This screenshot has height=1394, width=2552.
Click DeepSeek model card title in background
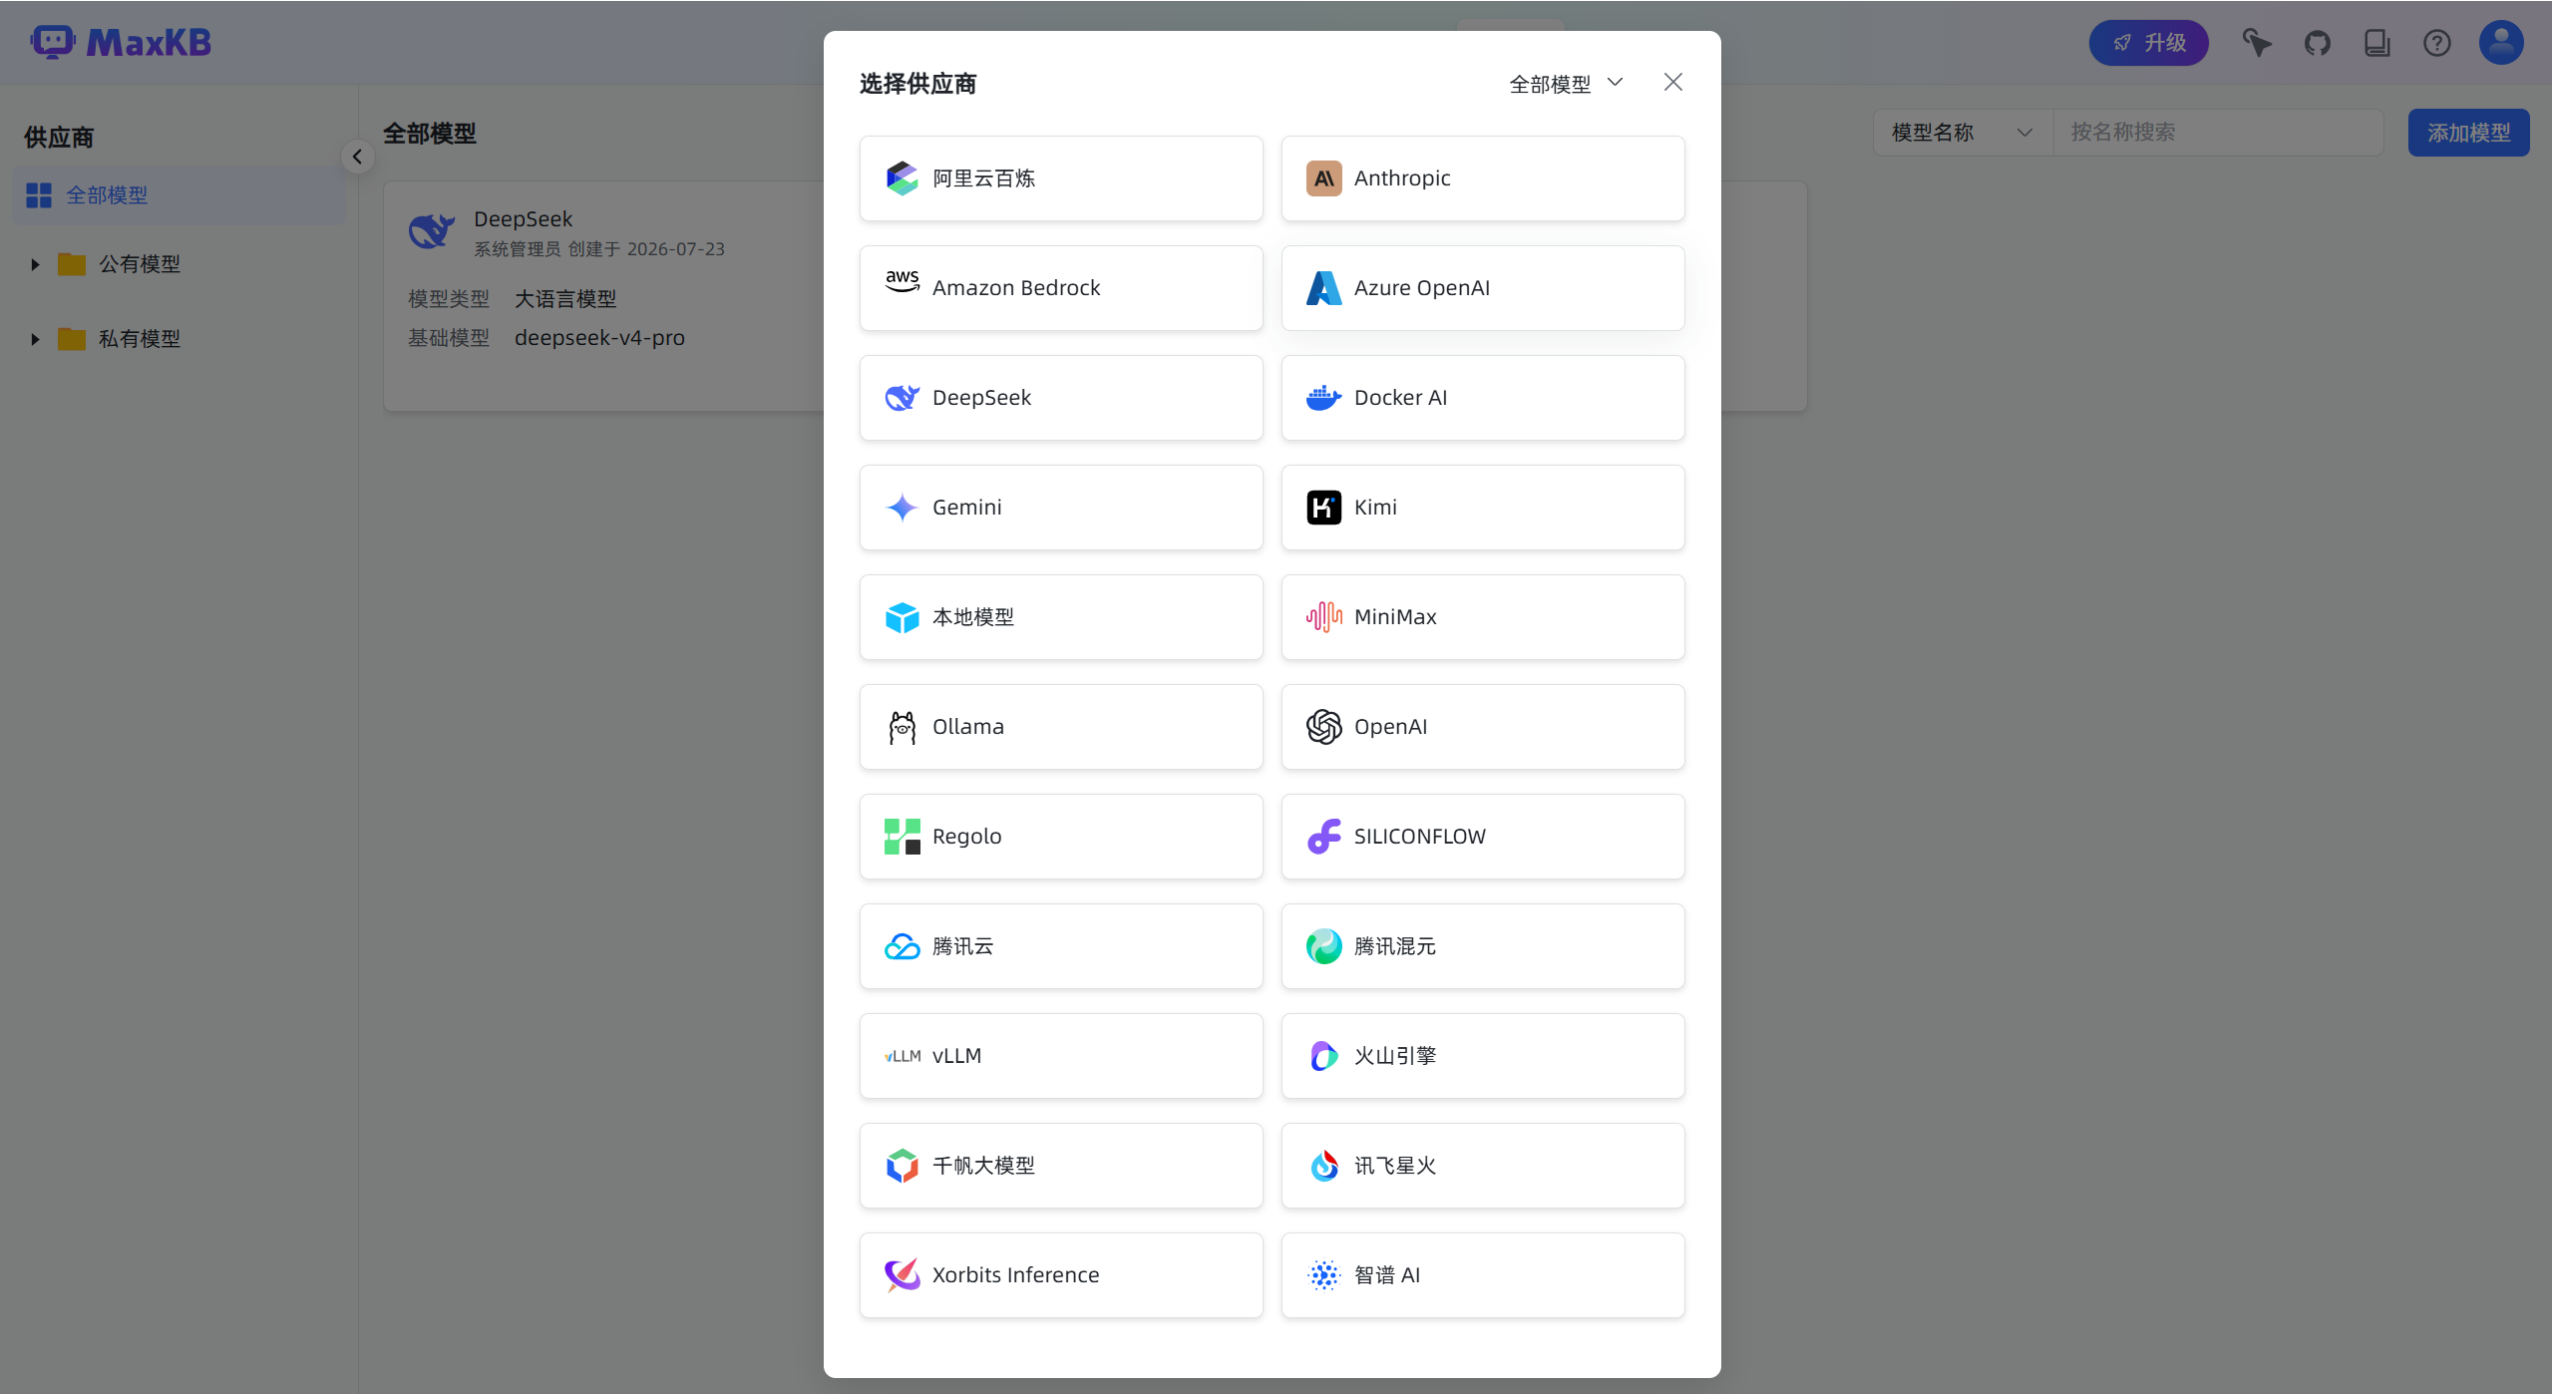coord(523,219)
